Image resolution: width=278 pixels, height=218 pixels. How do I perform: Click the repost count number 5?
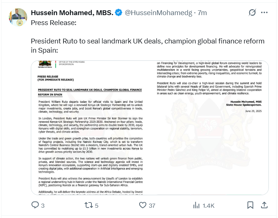tap(97, 205)
